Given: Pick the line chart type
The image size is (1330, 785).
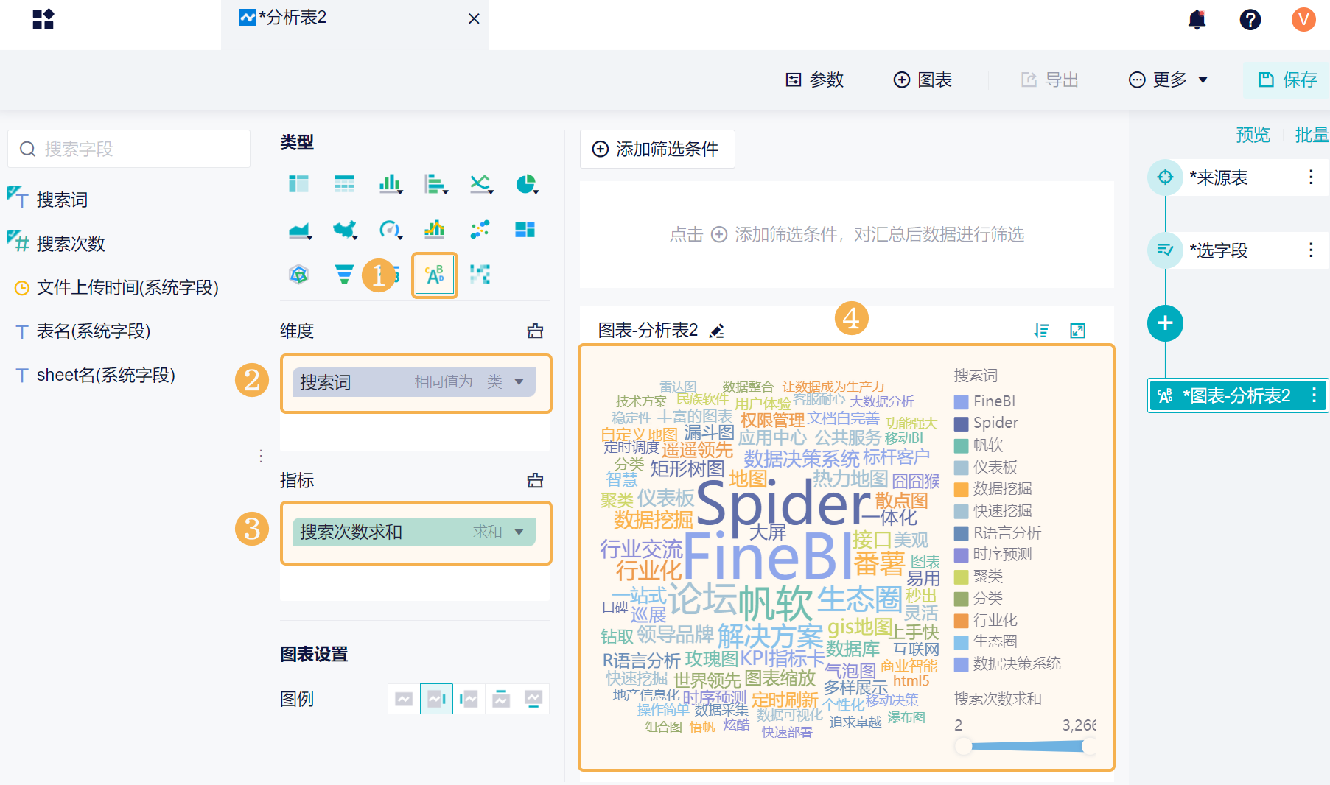Looking at the screenshot, I should pos(480,183).
